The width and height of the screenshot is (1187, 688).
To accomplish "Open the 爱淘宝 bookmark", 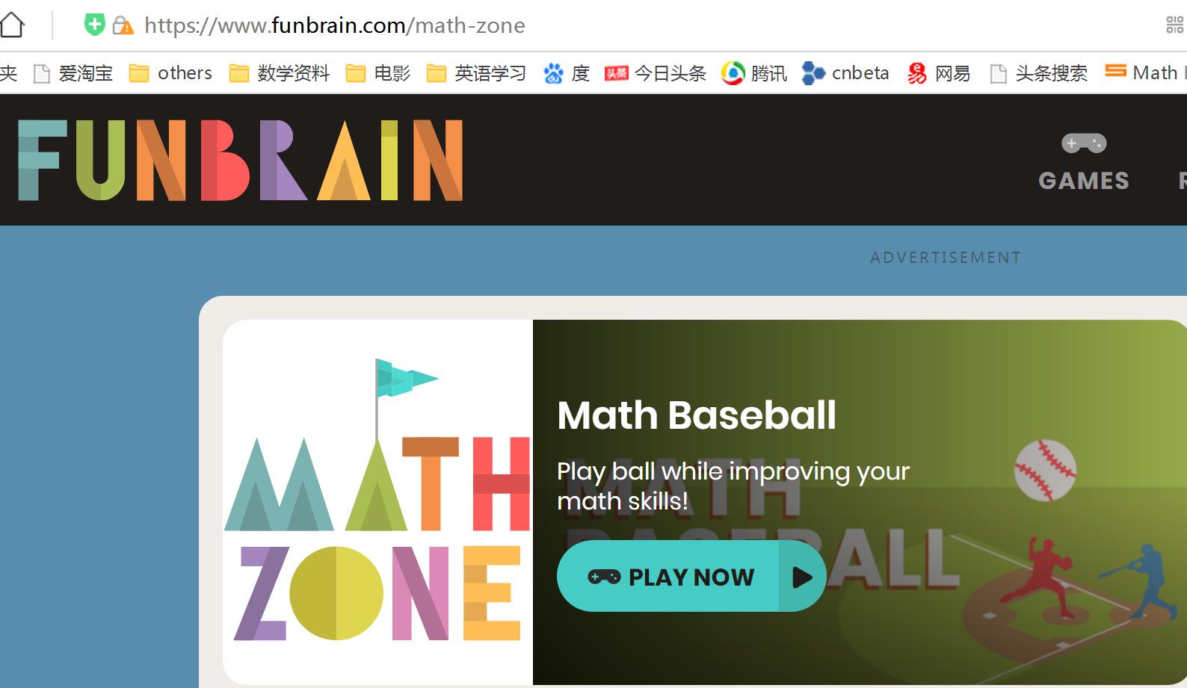I will click(73, 73).
